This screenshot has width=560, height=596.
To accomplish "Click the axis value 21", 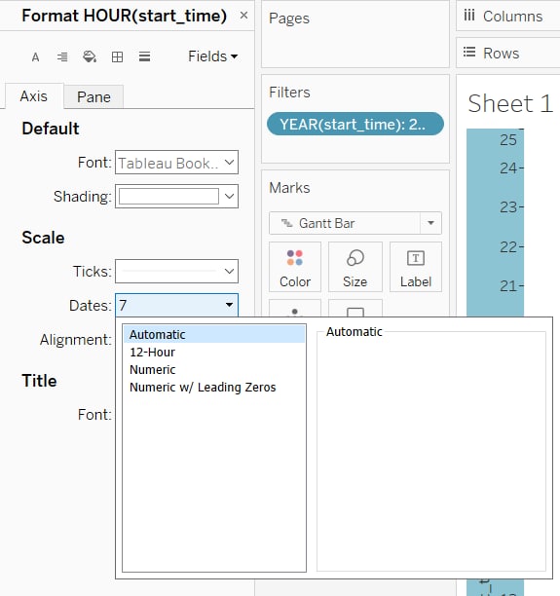I will point(508,286).
